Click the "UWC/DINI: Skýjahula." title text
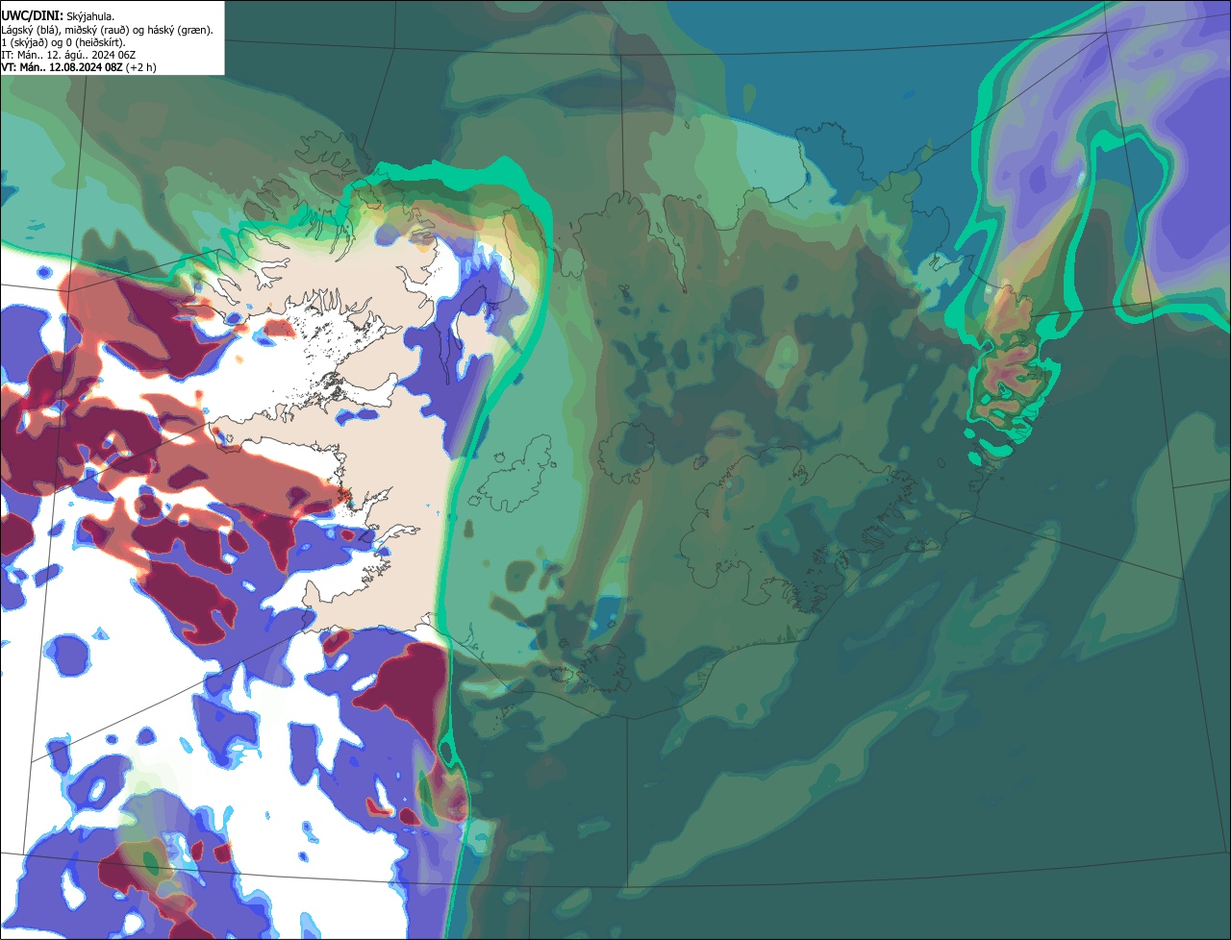Viewport: 1231px width, 940px height. 60,16
